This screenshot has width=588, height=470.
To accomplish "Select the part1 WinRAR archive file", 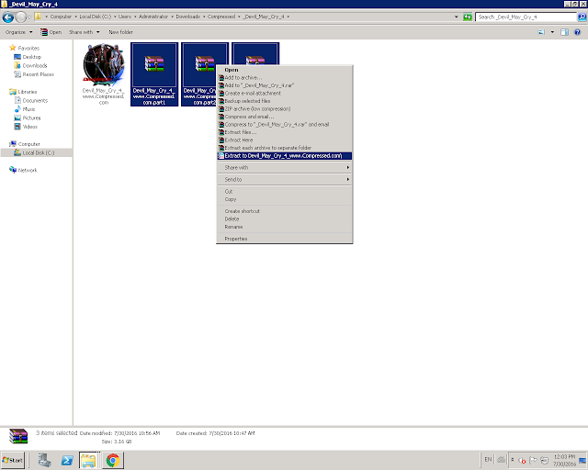I will point(154,74).
